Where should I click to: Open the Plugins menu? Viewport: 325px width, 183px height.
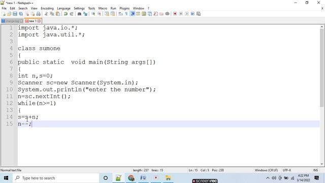(x=124, y=8)
